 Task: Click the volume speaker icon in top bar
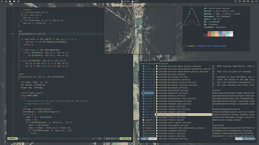pos(252,1)
